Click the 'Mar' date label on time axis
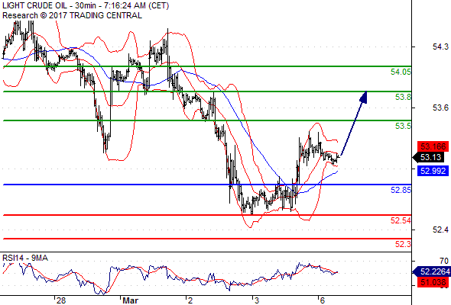 pyautogui.click(x=130, y=300)
